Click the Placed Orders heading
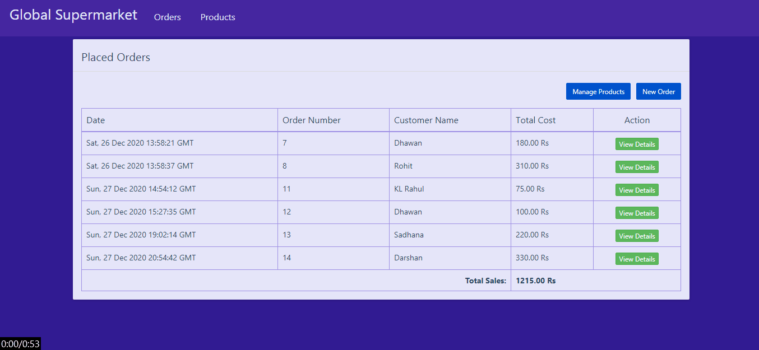 (116, 57)
